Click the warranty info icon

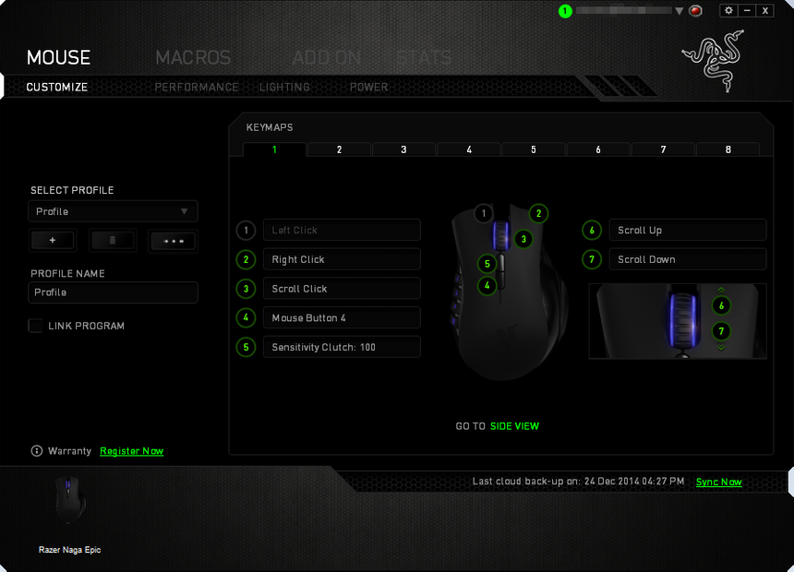click(x=37, y=451)
